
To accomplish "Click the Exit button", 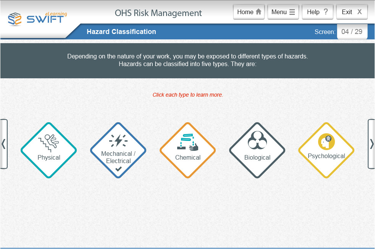I will (x=352, y=12).
